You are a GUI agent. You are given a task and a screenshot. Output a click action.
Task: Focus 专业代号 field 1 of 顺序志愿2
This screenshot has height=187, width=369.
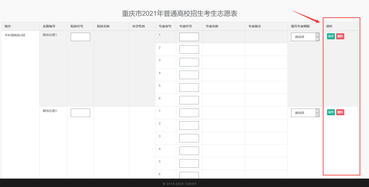(189, 113)
